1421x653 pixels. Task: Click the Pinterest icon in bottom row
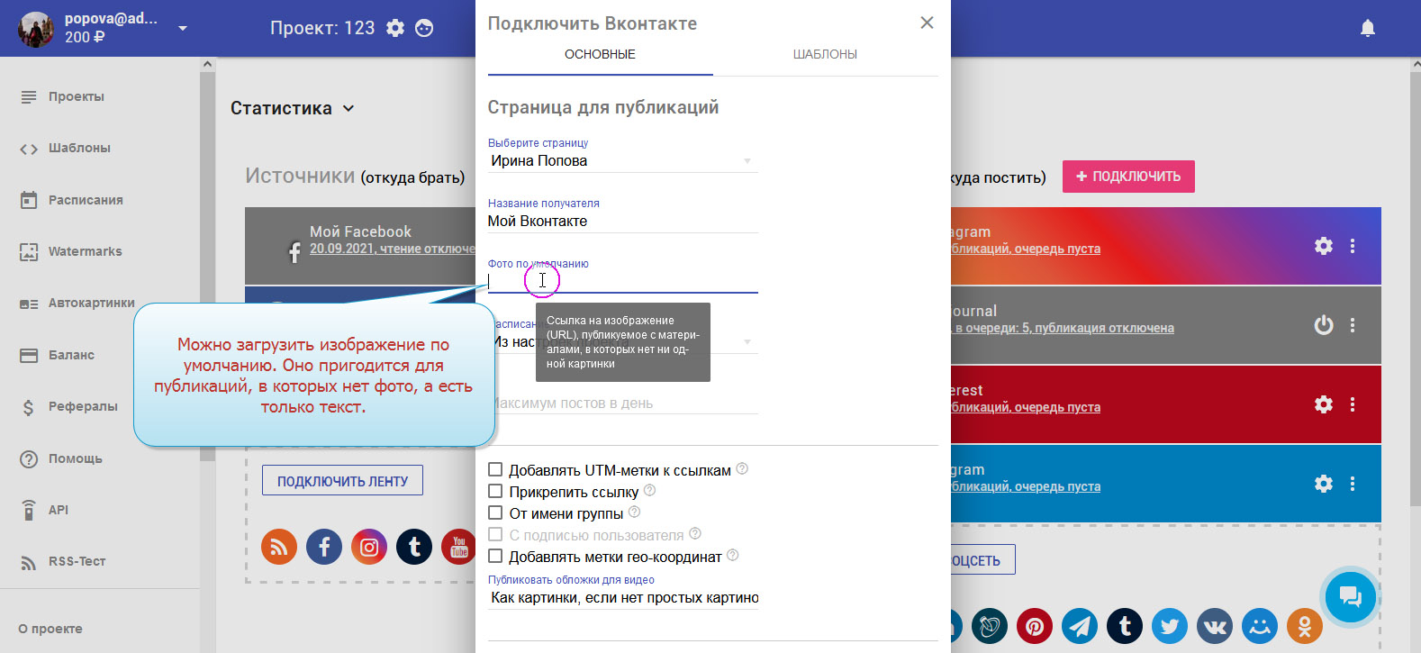(1034, 625)
